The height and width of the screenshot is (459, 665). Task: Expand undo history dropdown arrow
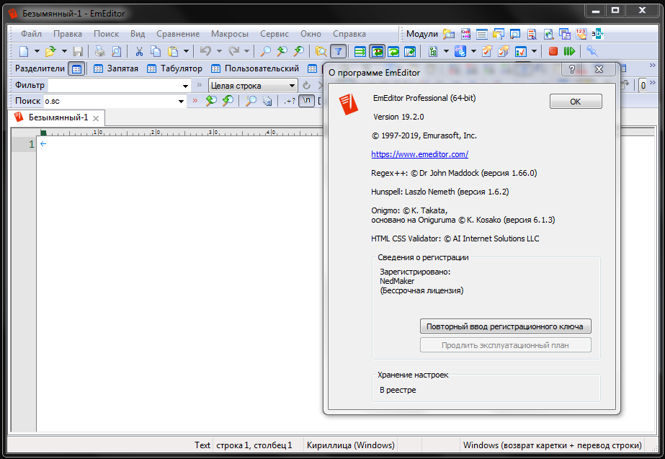[x=219, y=52]
